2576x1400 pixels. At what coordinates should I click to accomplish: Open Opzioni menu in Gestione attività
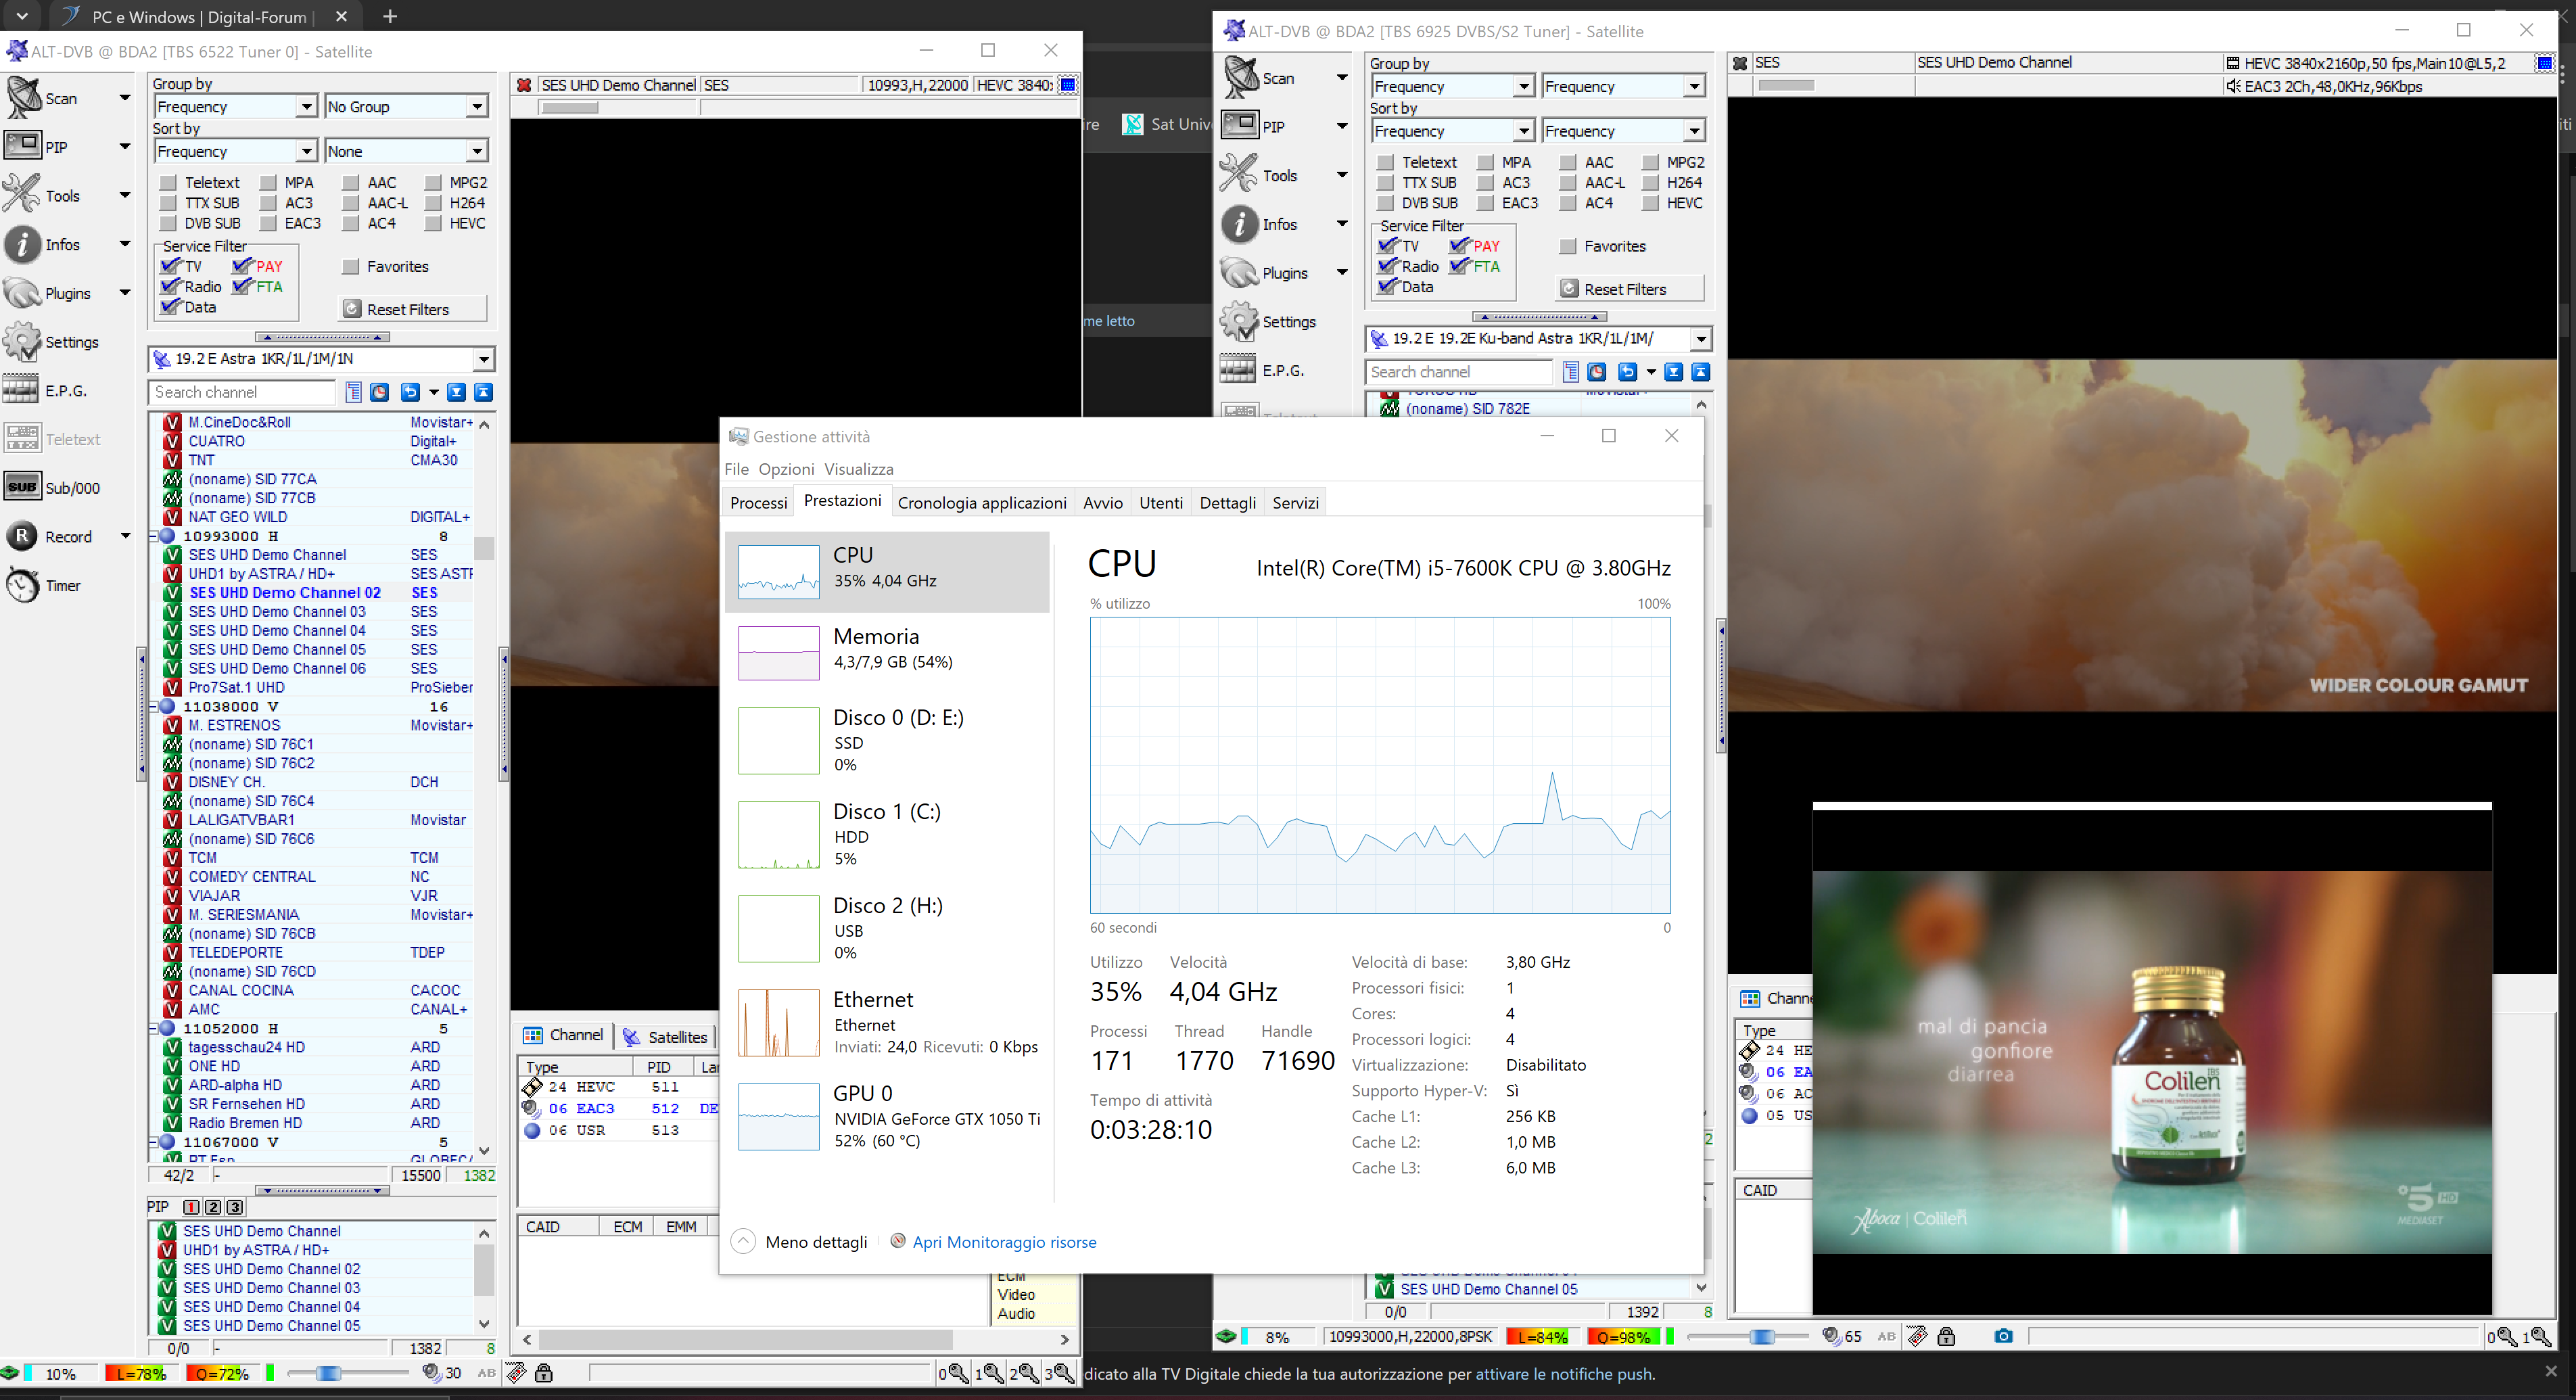coord(786,469)
